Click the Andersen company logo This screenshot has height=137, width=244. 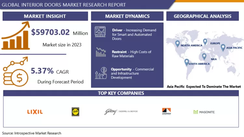coord(167,111)
